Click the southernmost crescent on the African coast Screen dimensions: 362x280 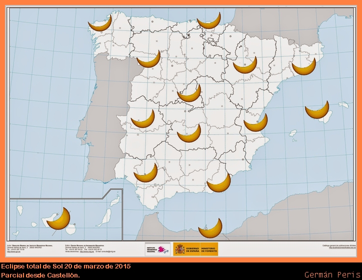pyautogui.click(x=210, y=229)
